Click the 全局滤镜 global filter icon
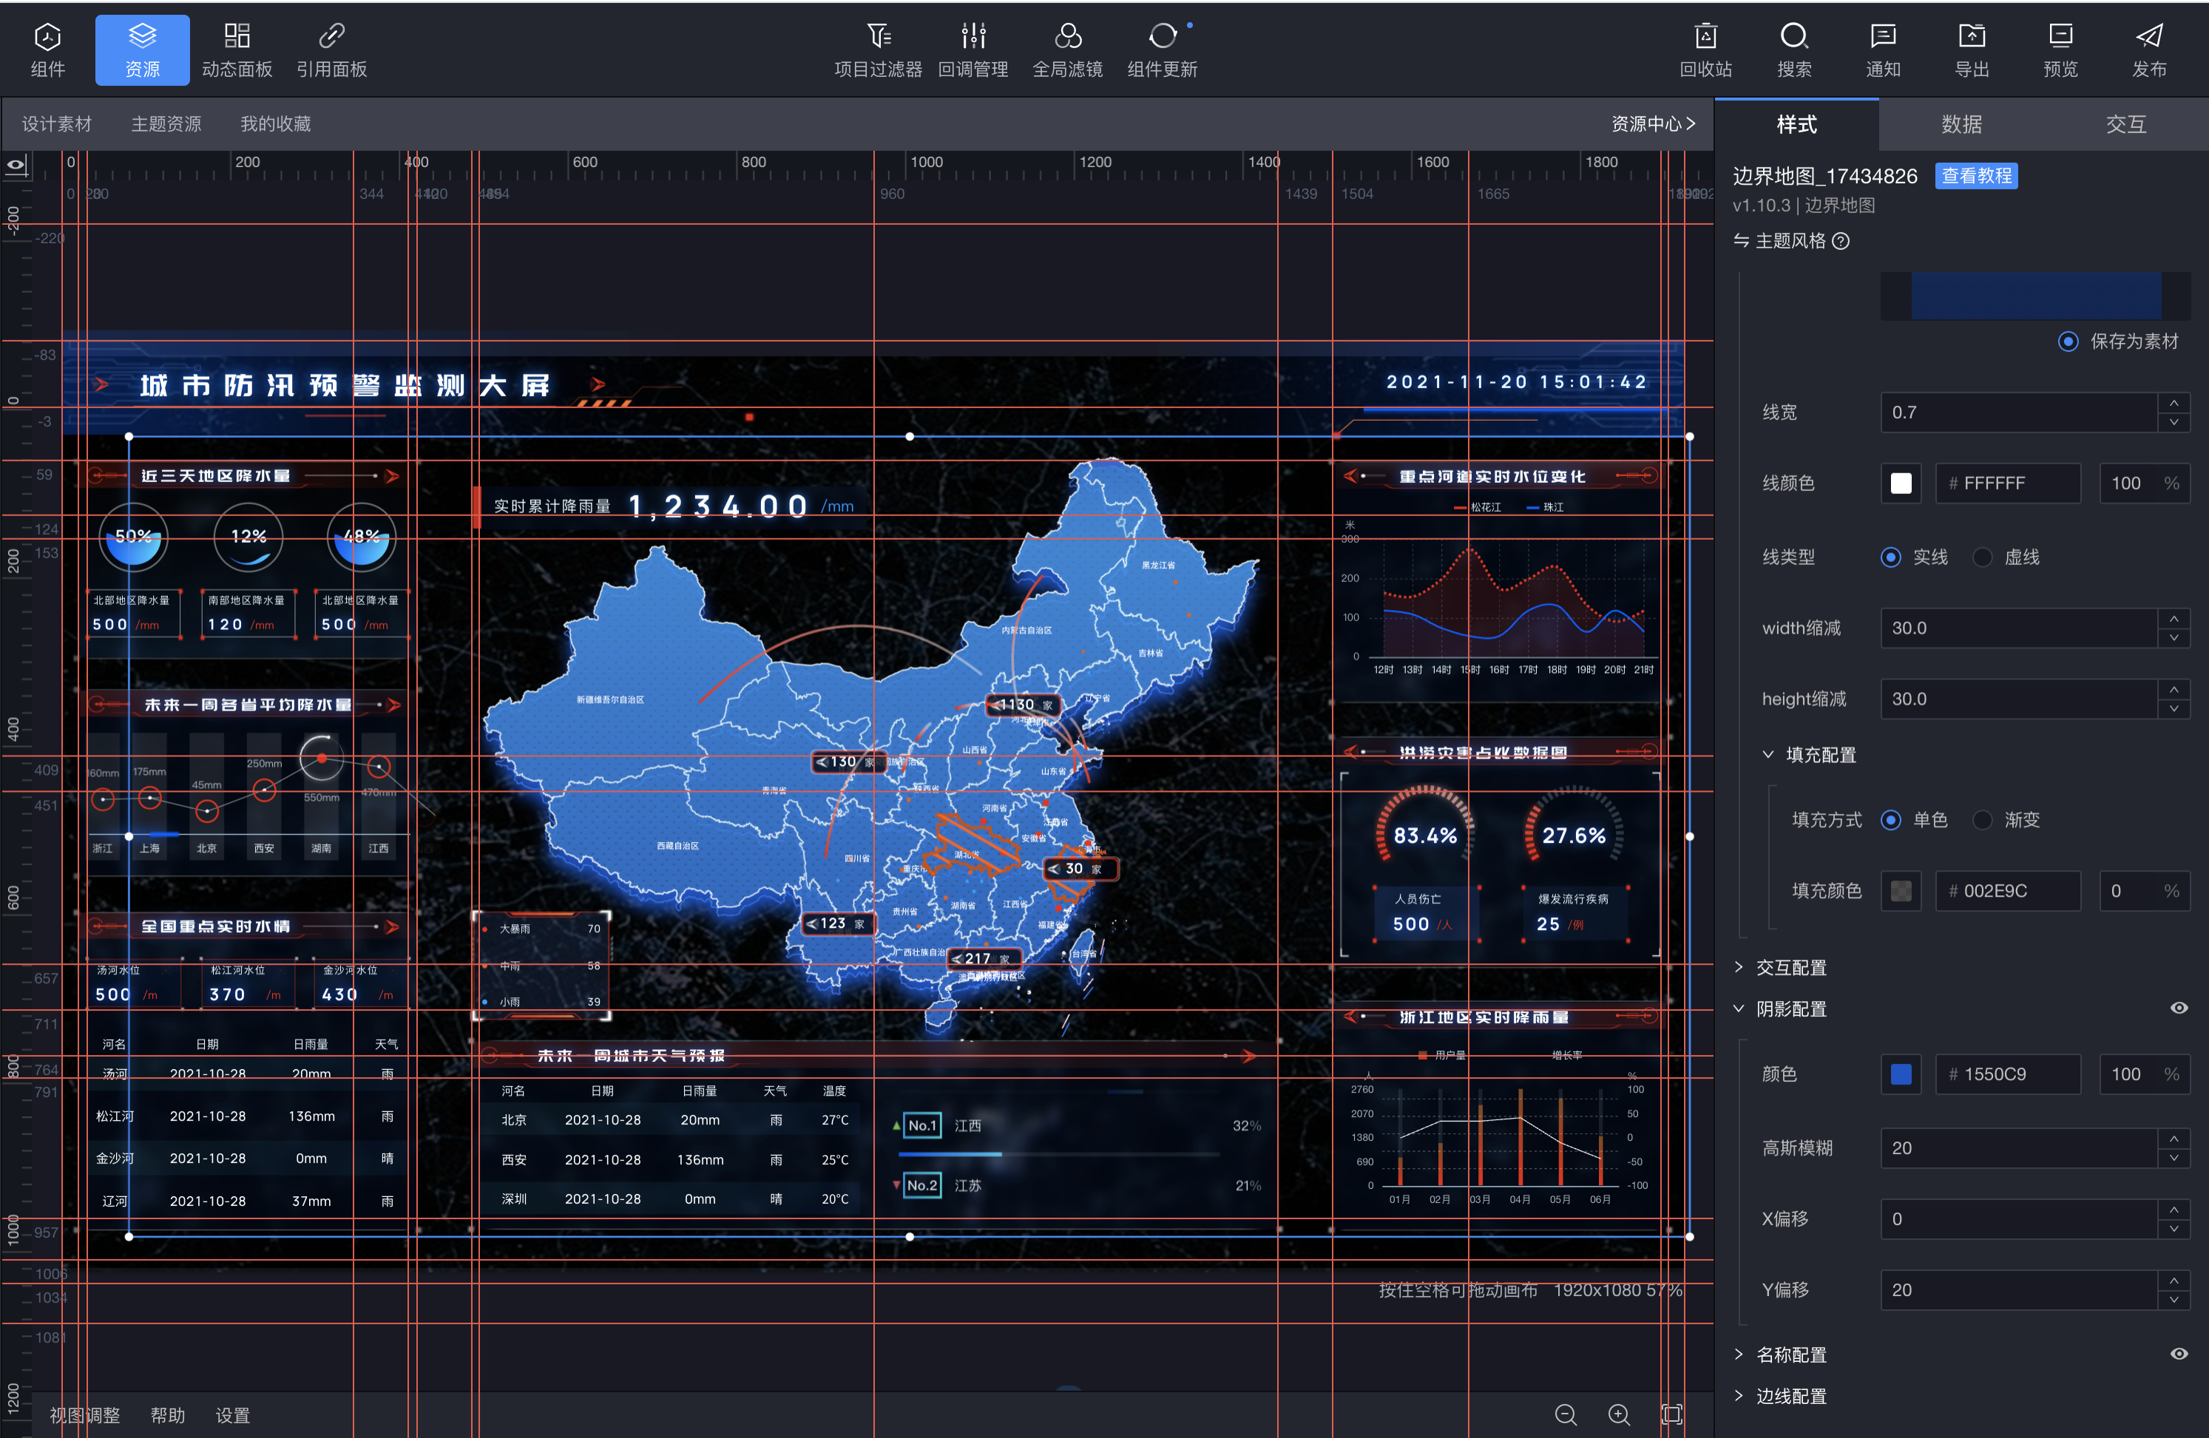The width and height of the screenshot is (2209, 1438). pyautogui.click(x=1067, y=37)
